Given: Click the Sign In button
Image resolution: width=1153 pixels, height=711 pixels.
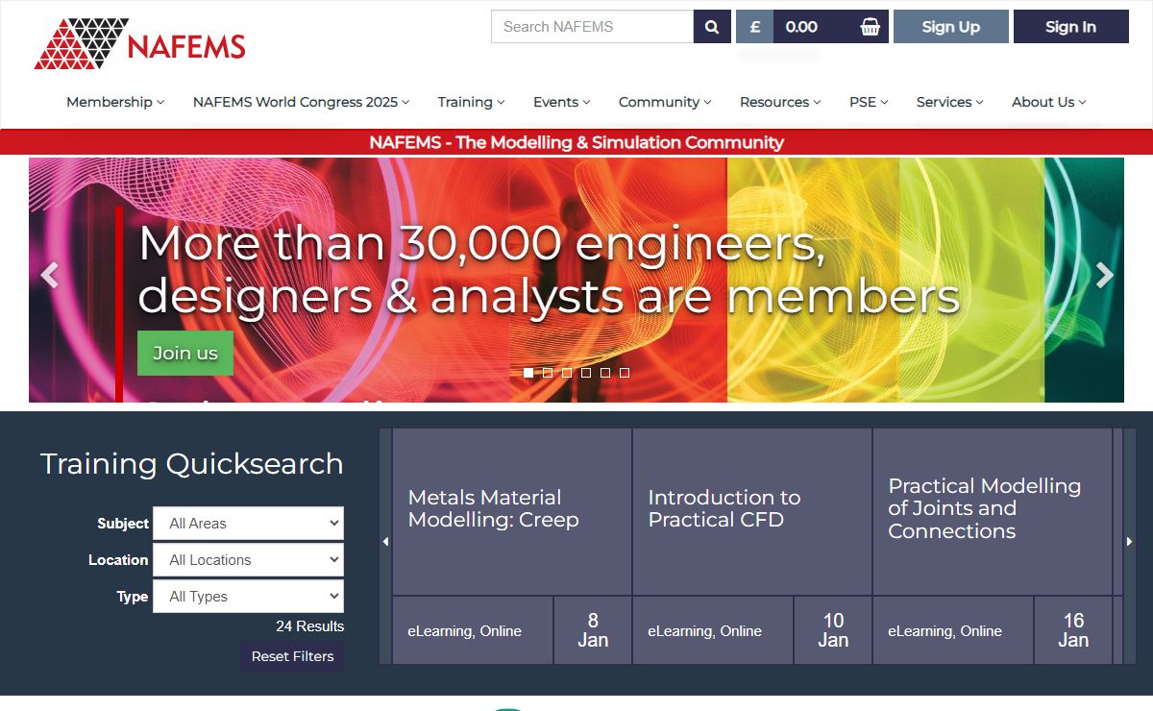Looking at the screenshot, I should coord(1071,27).
